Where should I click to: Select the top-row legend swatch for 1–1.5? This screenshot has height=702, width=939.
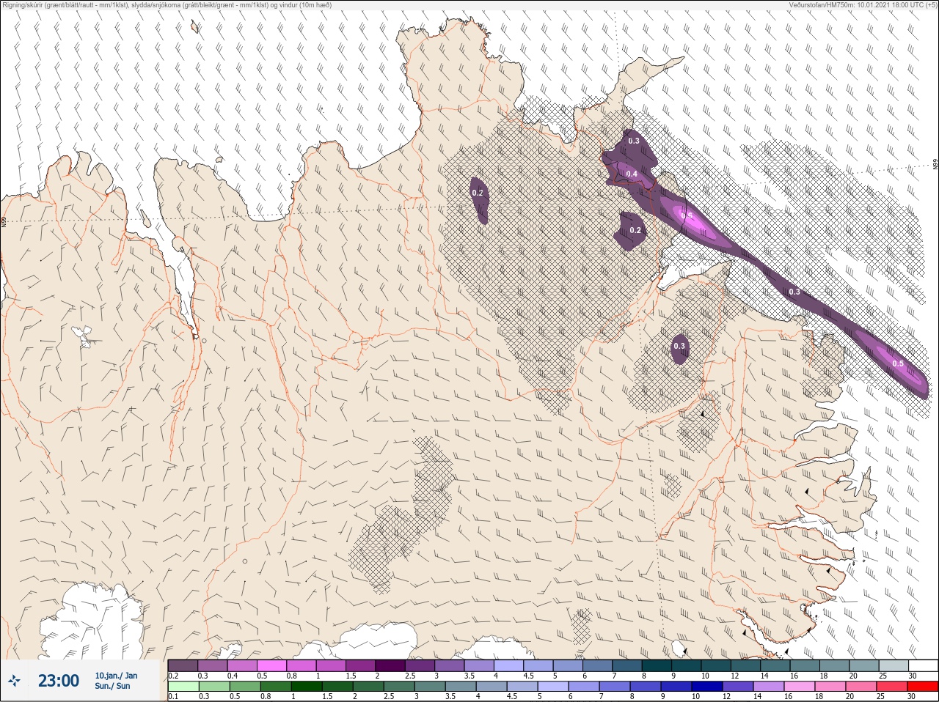pos(331,665)
